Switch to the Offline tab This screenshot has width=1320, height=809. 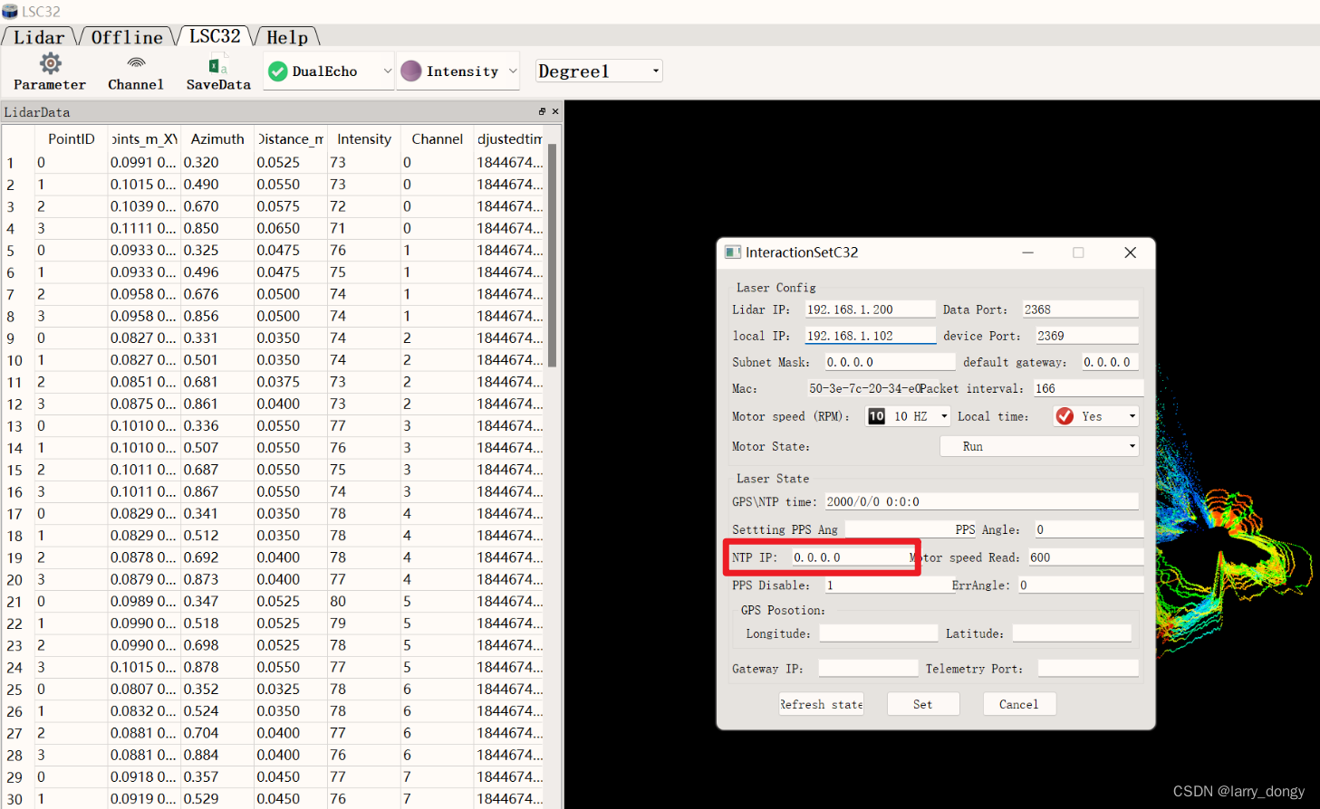tap(127, 37)
